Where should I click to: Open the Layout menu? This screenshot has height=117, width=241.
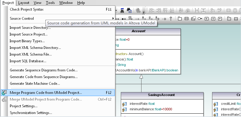(x=24, y=3)
